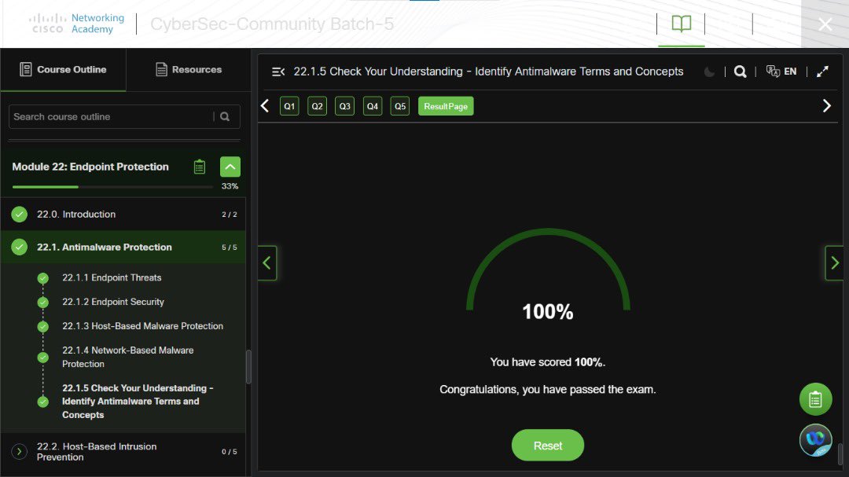Jump to question Q1

[x=289, y=106]
